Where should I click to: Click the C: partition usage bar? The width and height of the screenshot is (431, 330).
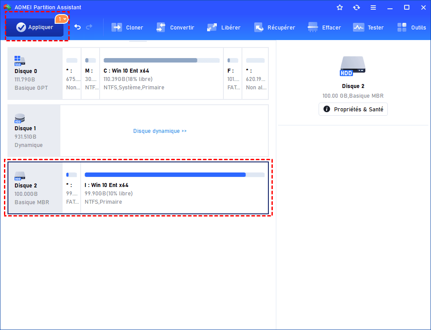[162, 60]
